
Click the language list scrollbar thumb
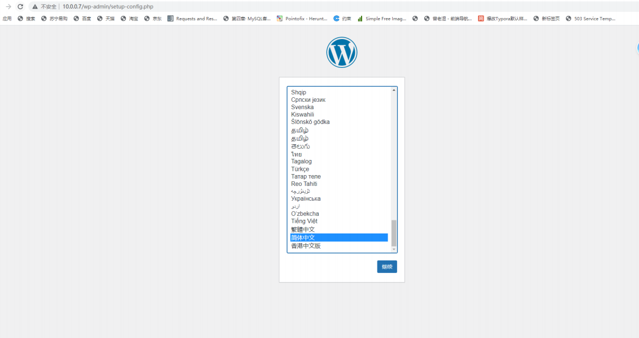(394, 233)
